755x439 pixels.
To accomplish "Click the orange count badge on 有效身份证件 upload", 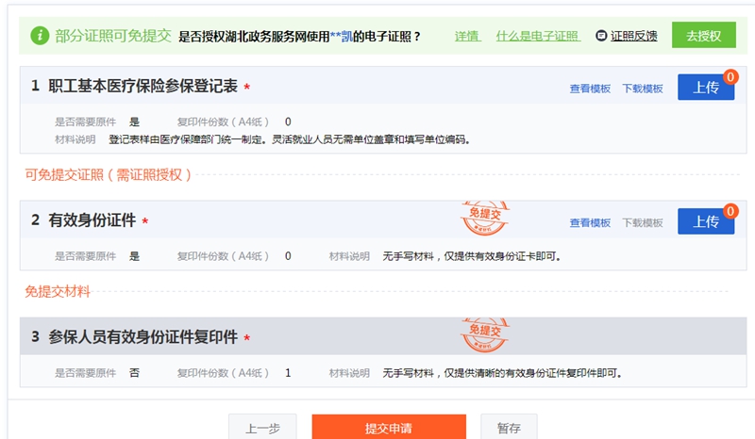I will click(x=730, y=212).
